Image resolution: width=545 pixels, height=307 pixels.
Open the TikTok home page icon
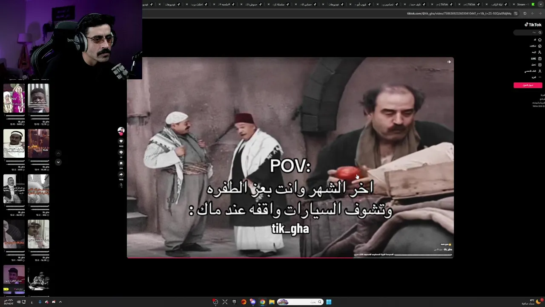[x=540, y=40]
